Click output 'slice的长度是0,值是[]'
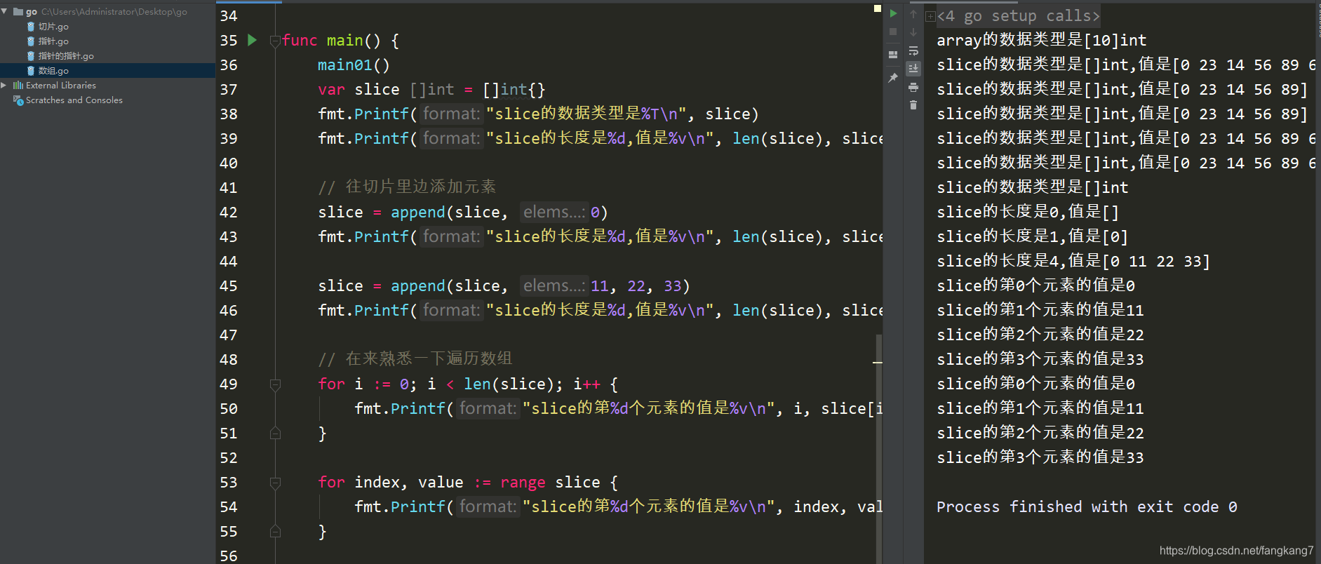Screen dimensions: 1321x564 tap(1028, 213)
